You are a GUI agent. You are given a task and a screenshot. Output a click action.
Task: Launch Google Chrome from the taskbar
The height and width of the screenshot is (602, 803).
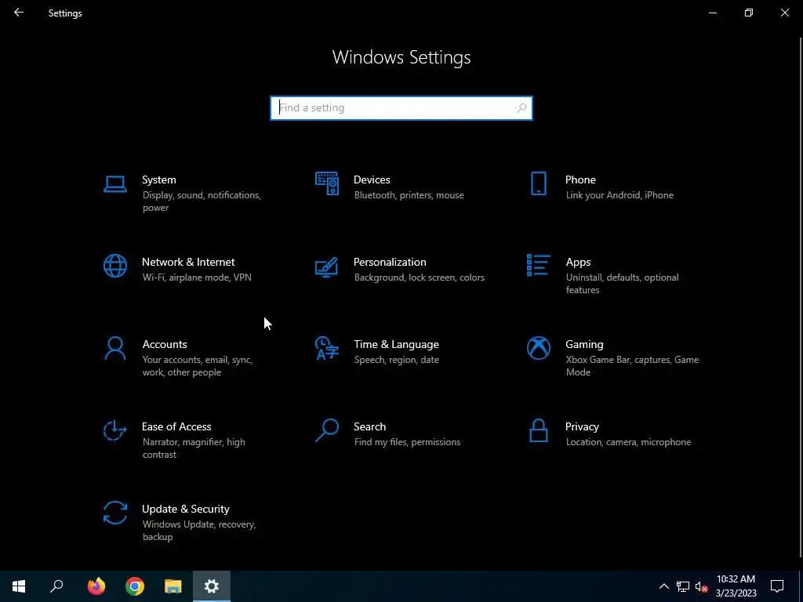pos(135,586)
